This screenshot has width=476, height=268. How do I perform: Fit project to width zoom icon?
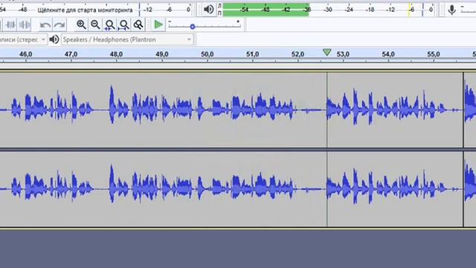(124, 25)
